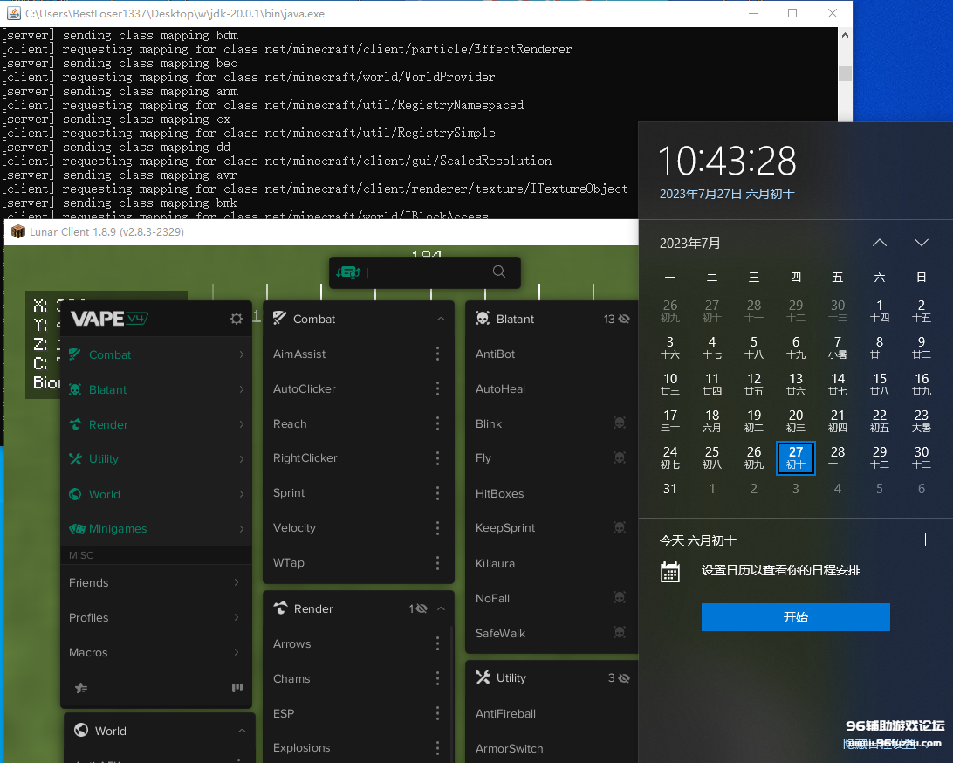Collapse the Render panel using its chevron
Viewport: 953px width, 763px height.
tap(441, 608)
